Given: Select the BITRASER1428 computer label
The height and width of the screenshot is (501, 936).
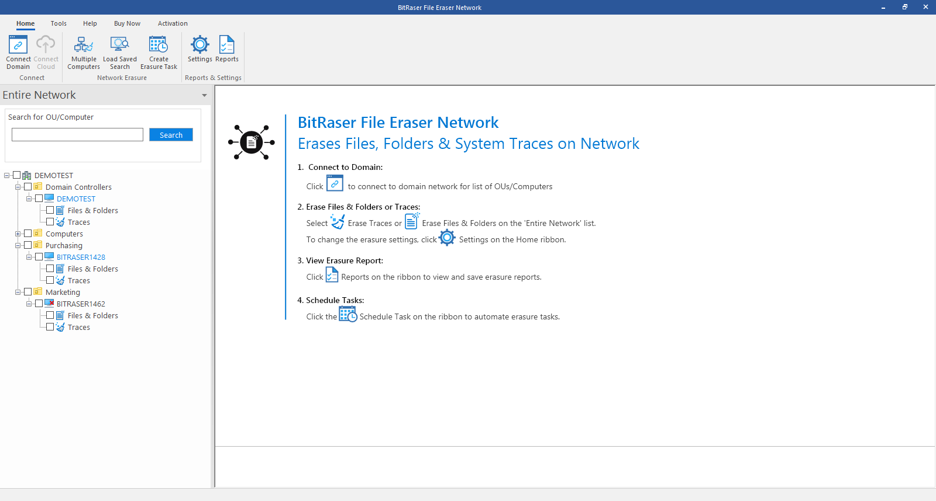Looking at the screenshot, I should point(81,257).
